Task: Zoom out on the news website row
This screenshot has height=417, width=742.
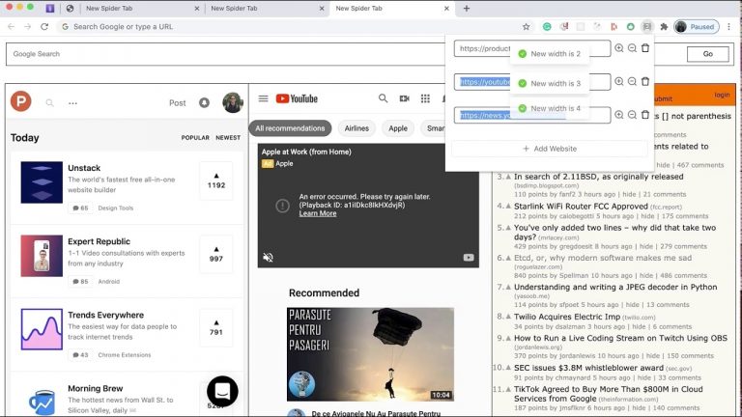Action: coord(632,115)
